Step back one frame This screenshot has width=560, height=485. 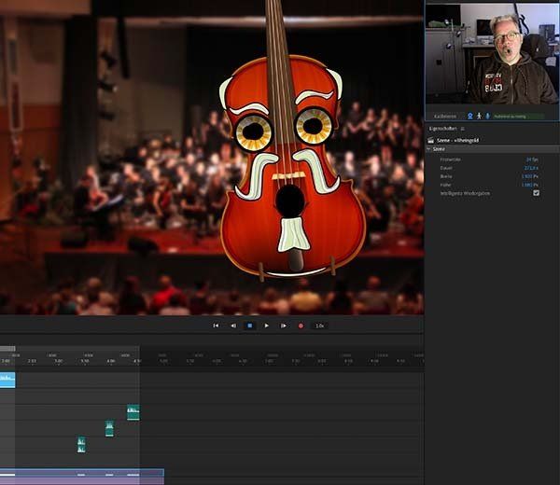pos(232,326)
